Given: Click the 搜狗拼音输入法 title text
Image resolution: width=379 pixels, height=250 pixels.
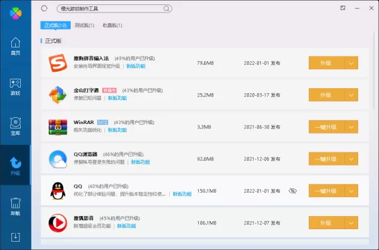Looking at the screenshot, I should 91,59.
